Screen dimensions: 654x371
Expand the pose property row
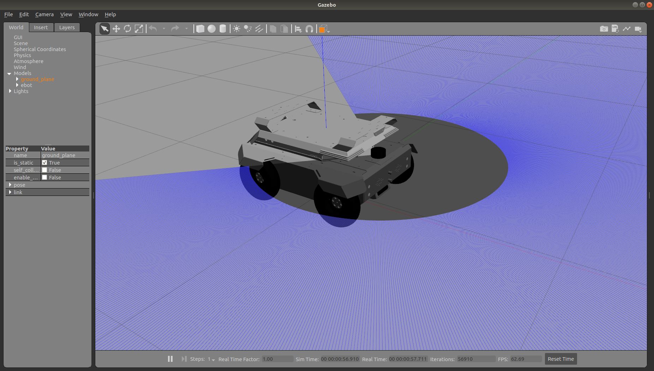[10, 185]
